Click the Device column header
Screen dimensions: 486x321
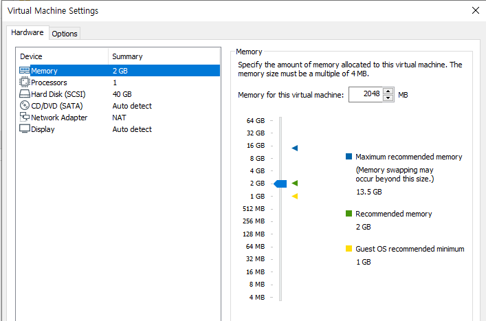pos(63,56)
